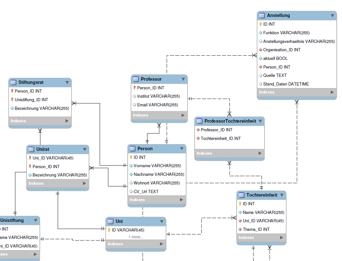
Task: Click red key icon of Professor Person_ID
Action: pos(135,87)
